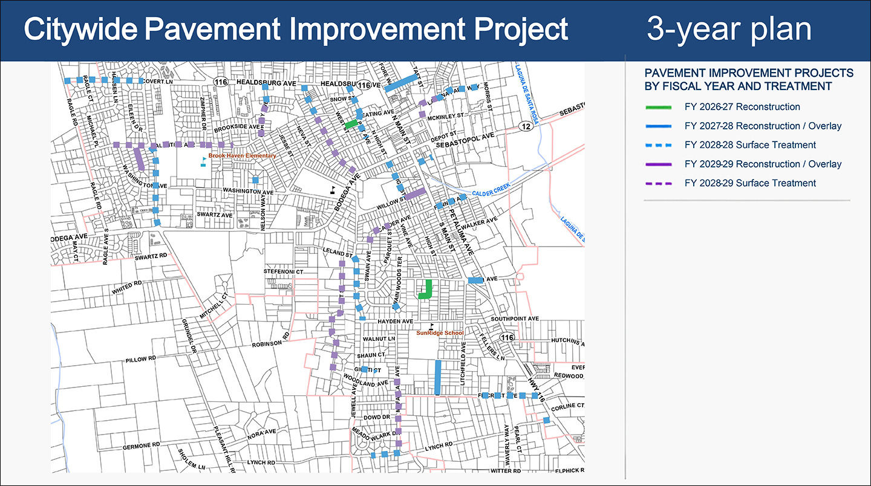Click the SunRidge School label
The width and height of the screenshot is (871, 486).
pyautogui.click(x=440, y=333)
